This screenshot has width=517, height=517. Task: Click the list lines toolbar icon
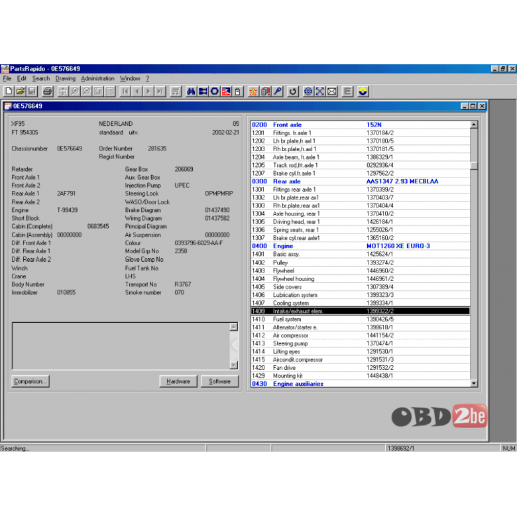pyautogui.click(x=347, y=91)
